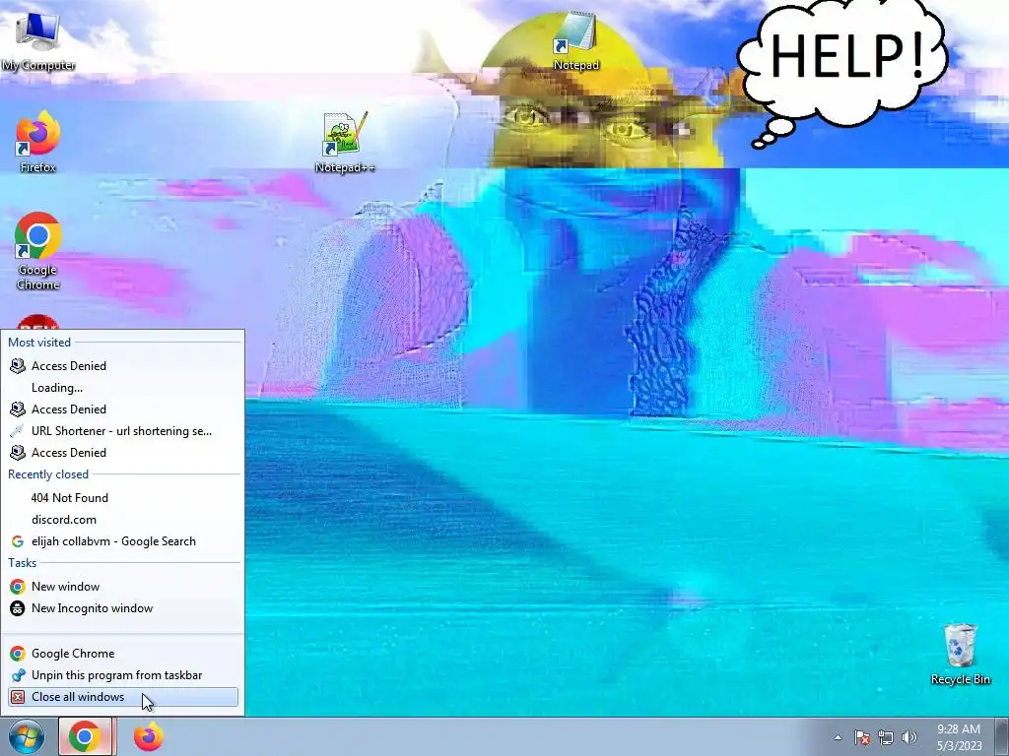Viewport: 1009px width, 756px height.
Task: Open clock showing 9:28 AM
Action: click(959, 737)
